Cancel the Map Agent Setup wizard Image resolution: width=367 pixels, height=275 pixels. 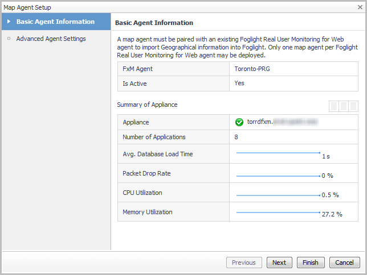[344, 262]
